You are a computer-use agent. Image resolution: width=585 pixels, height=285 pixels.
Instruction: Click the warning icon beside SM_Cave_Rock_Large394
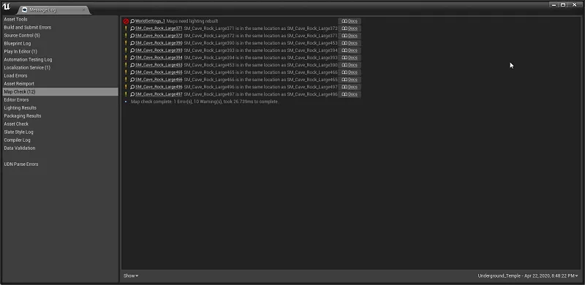click(126, 58)
